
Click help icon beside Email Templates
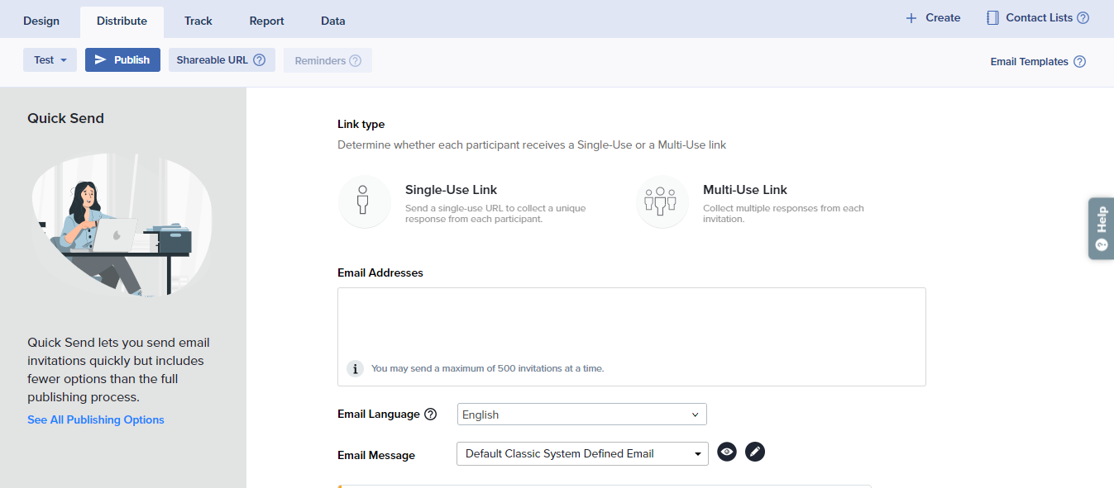click(1079, 62)
